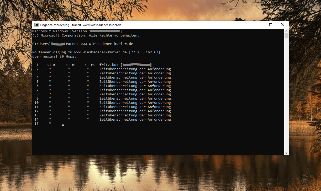The width and height of the screenshot is (321, 191).
Task: Click hop number 1 in the trace
Action: pyautogui.click(x=38, y=65)
